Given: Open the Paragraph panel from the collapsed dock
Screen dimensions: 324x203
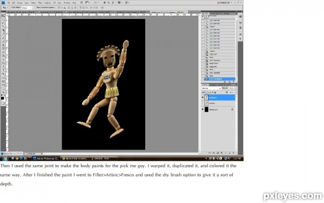Looking at the screenshot, I should [240, 39].
